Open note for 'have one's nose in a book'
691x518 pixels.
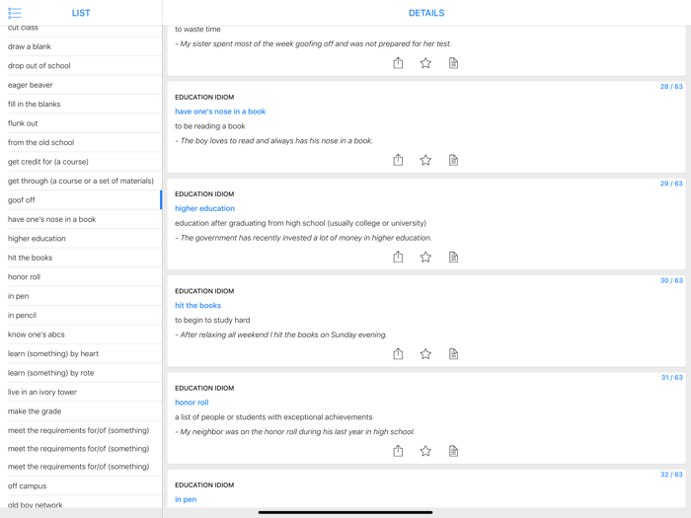coord(453,160)
